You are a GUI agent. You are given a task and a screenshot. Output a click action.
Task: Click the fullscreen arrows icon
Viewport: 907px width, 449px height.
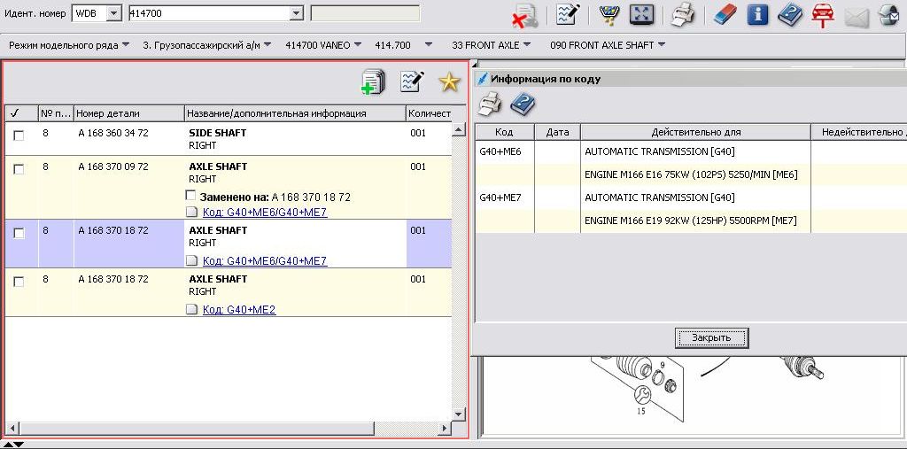pyautogui.click(x=641, y=14)
